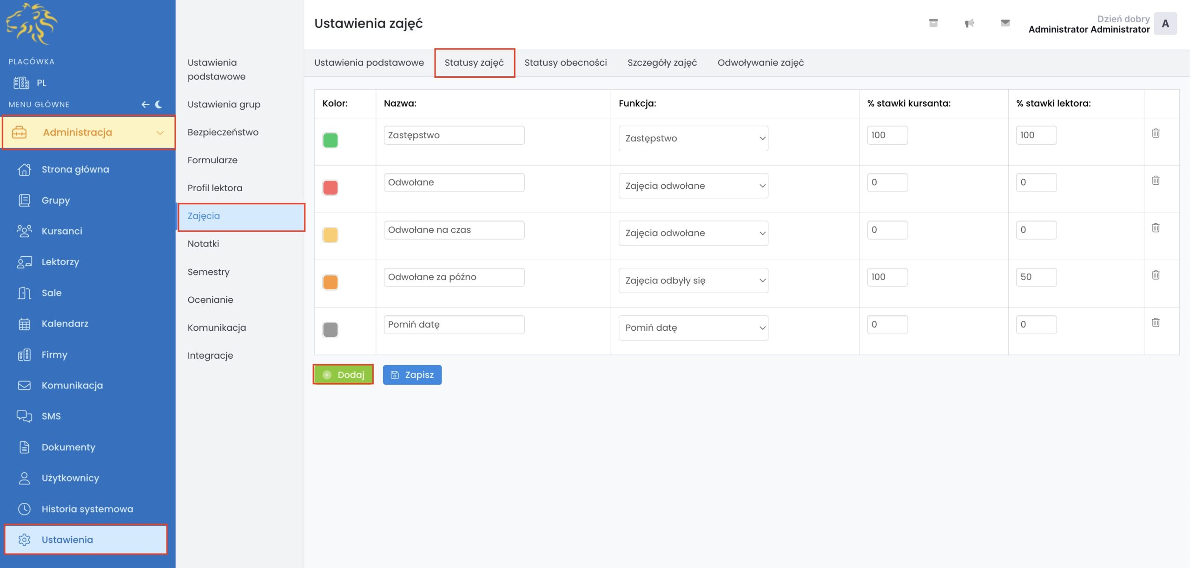This screenshot has height=568, width=1190.
Task: Toggle dark mode with the moon icon
Action: [159, 105]
